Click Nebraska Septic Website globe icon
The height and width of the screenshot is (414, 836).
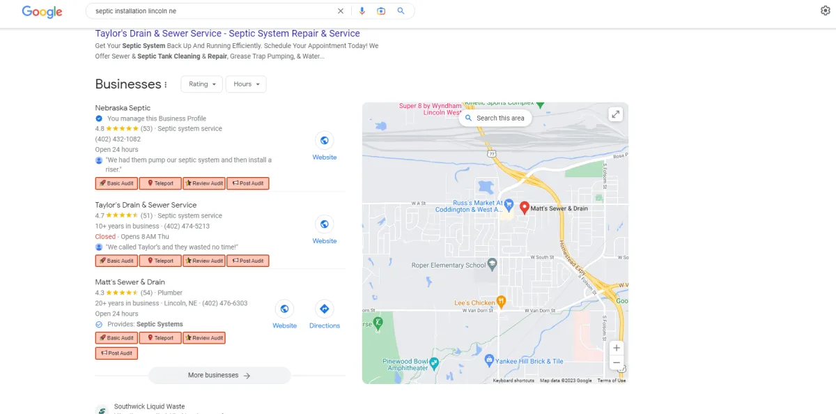coord(325,140)
